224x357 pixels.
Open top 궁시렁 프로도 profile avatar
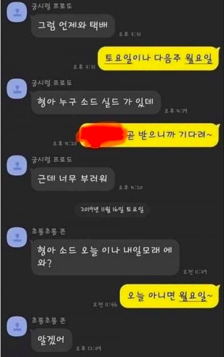click(x=17, y=12)
